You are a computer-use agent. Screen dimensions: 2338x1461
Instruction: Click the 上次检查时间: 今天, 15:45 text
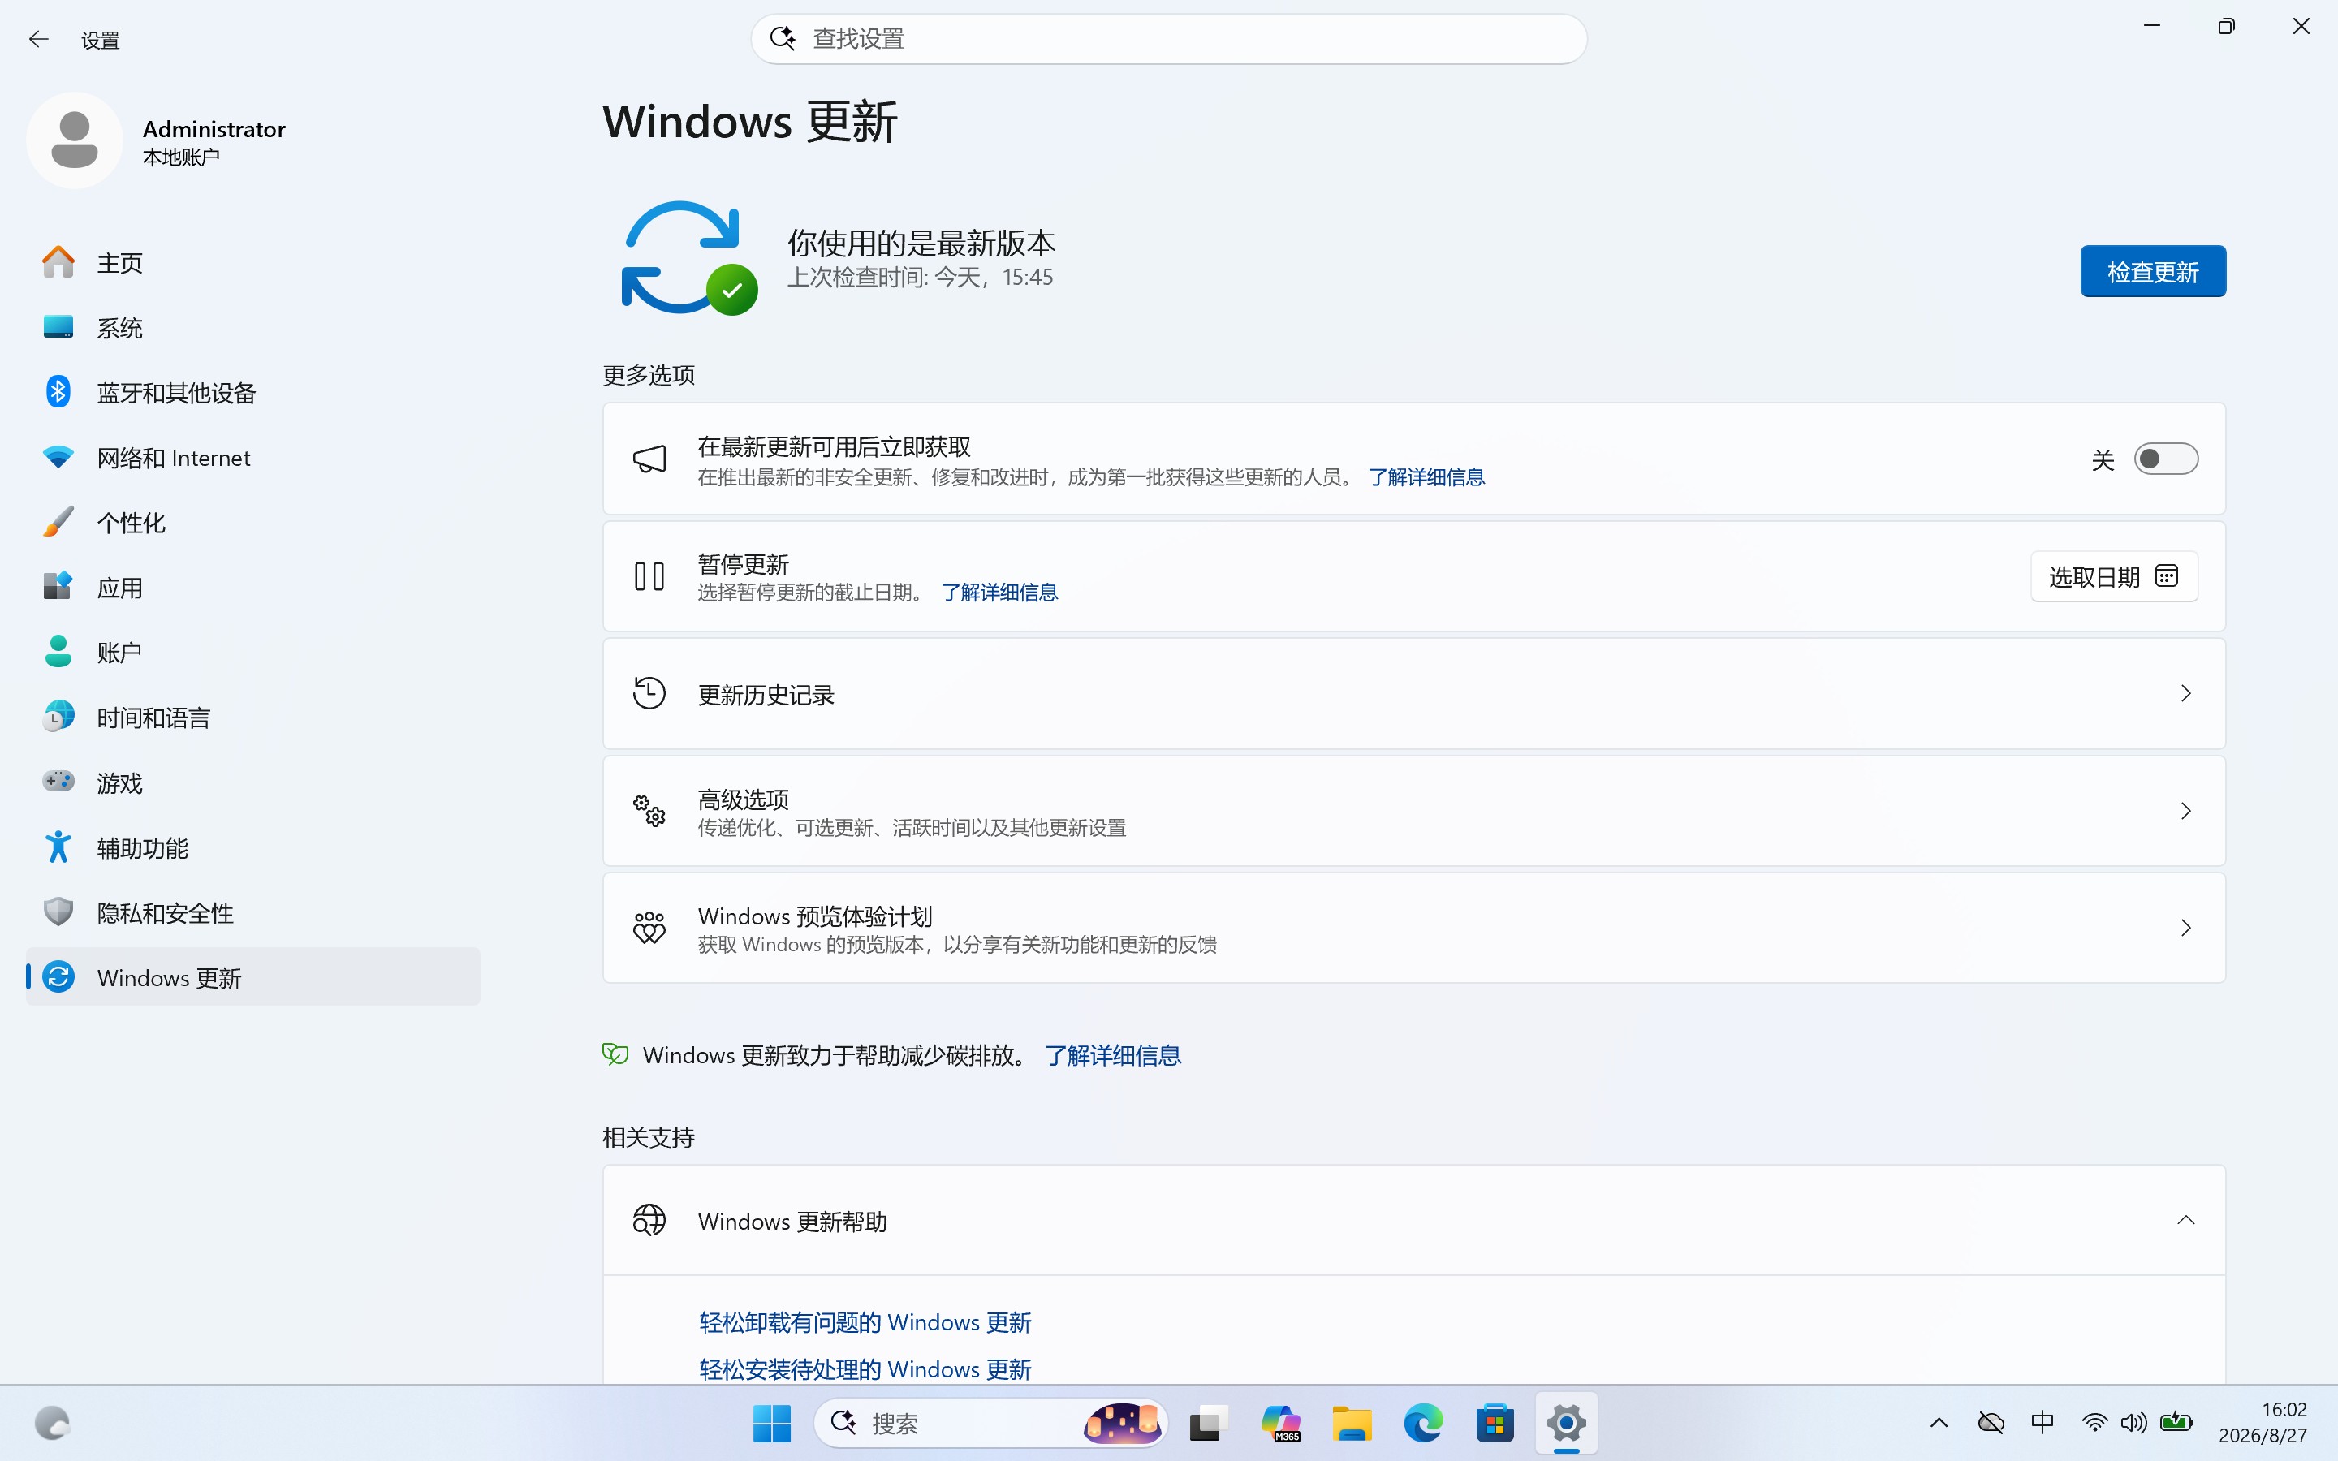[x=920, y=278]
